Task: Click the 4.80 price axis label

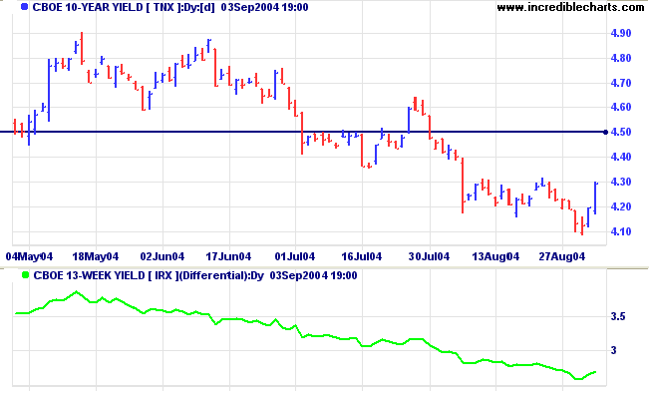Action: click(x=621, y=58)
